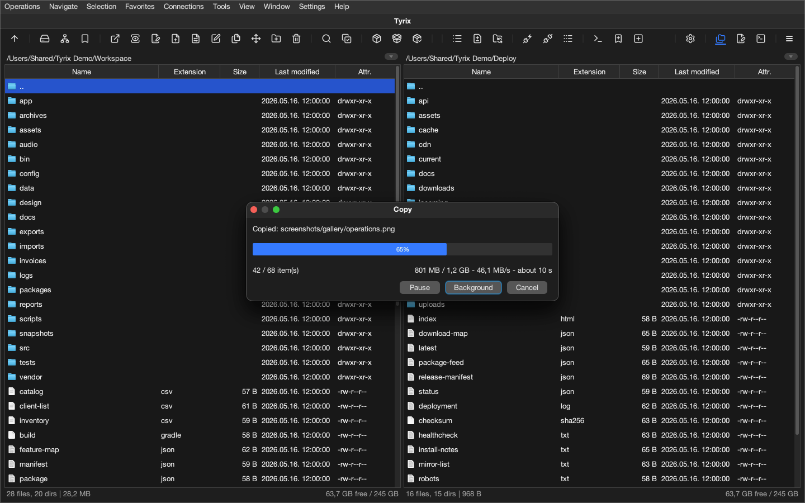Click the disconnect plug icon

(x=548, y=39)
